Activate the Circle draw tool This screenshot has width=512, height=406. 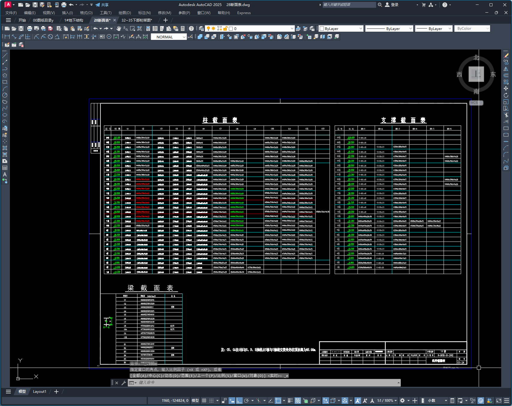pos(5,95)
